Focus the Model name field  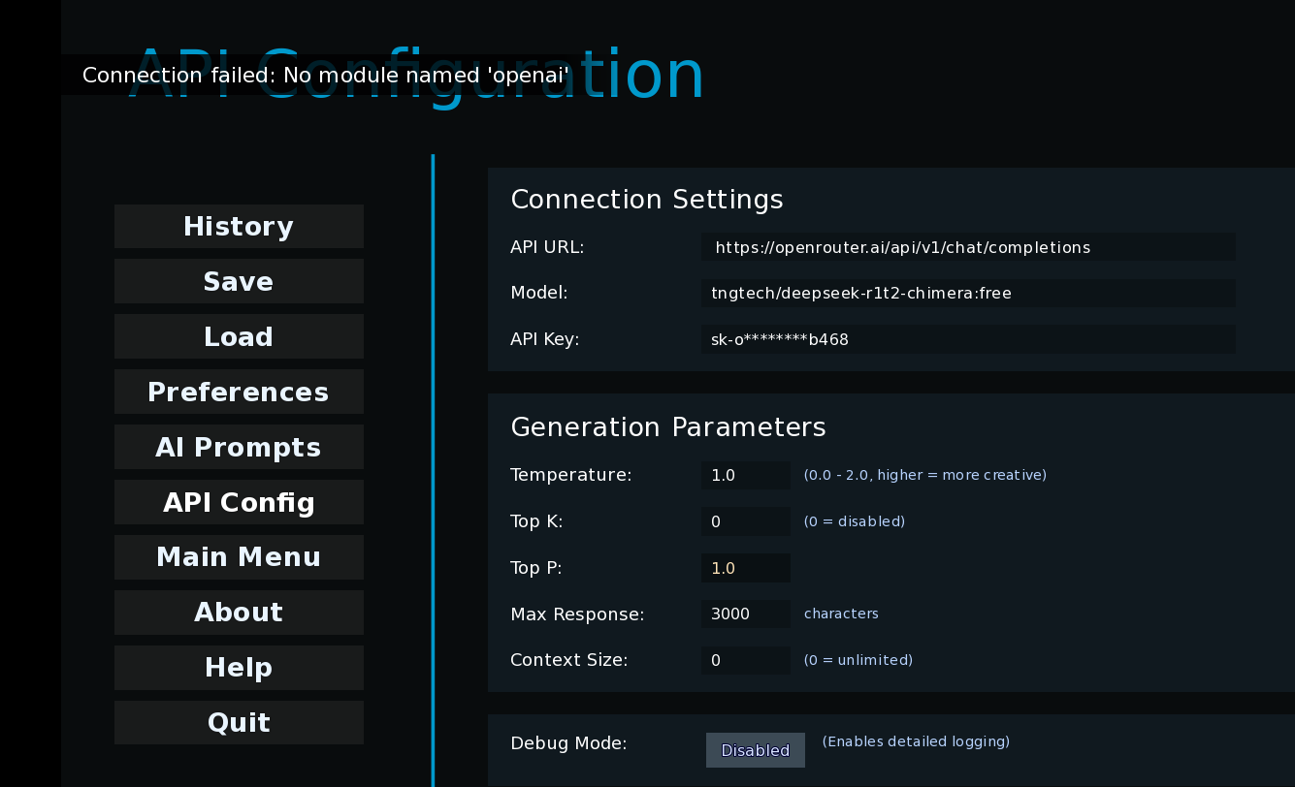968,293
